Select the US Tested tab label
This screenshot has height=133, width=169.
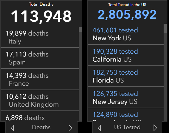tap(127, 127)
